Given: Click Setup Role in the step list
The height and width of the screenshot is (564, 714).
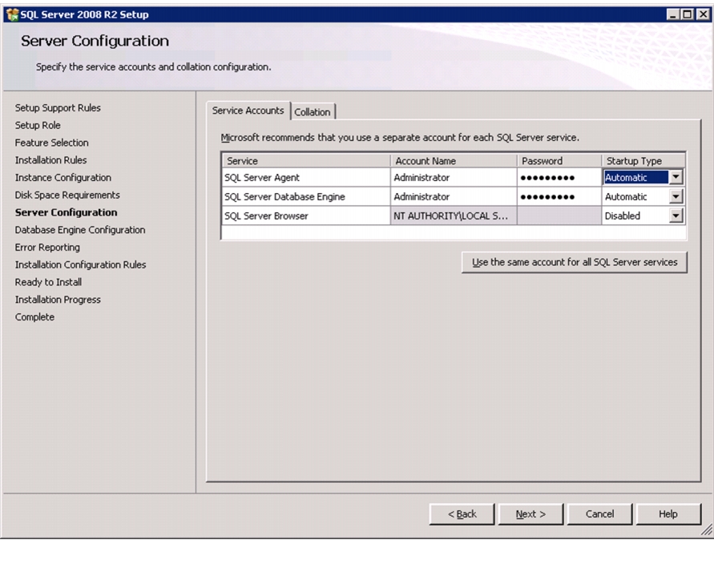Looking at the screenshot, I should click(38, 125).
